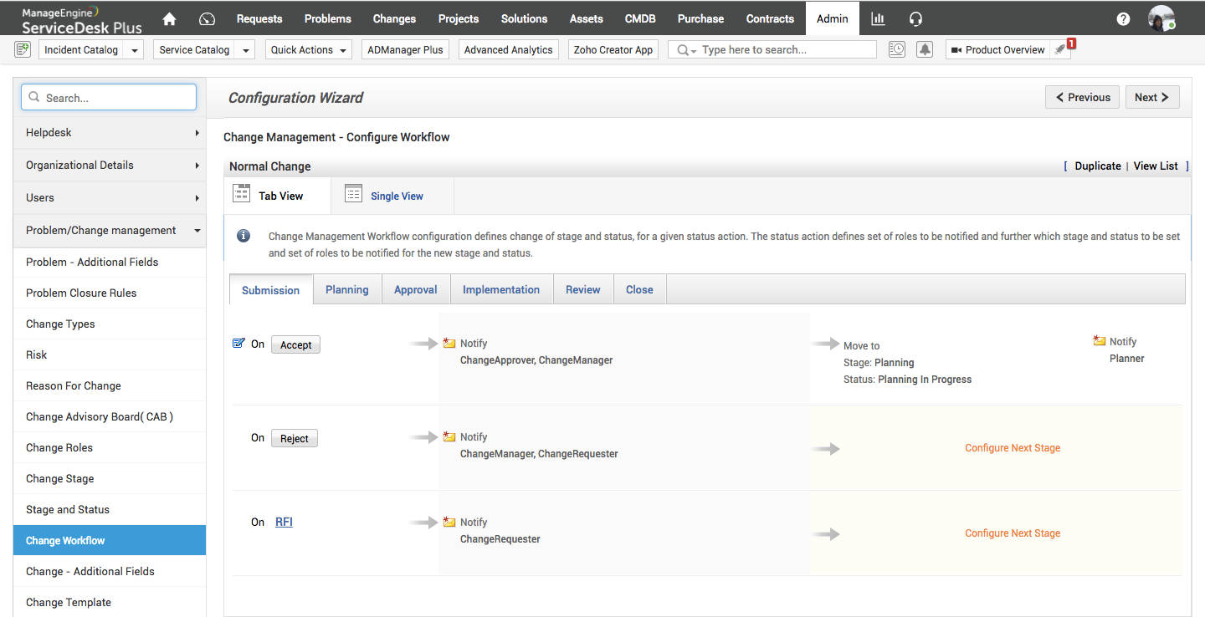Screen dimensions: 1205x617
Task: Open the sticky note icon on the toolbar
Action: pos(22,48)
